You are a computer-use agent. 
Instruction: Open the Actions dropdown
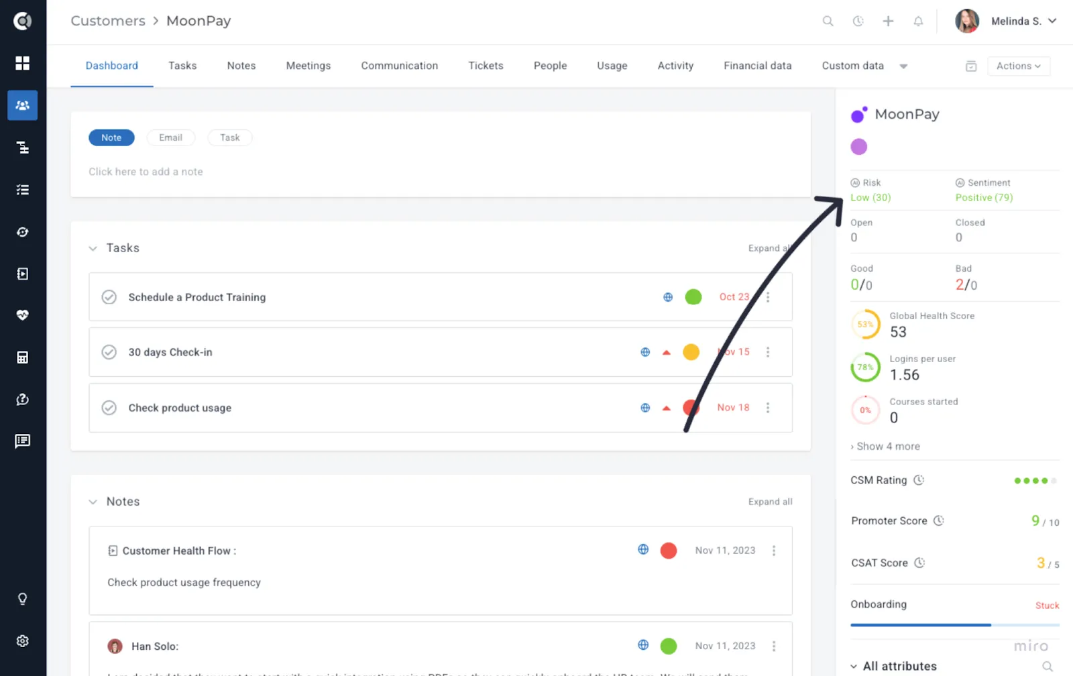click(x=1019, y=66)
